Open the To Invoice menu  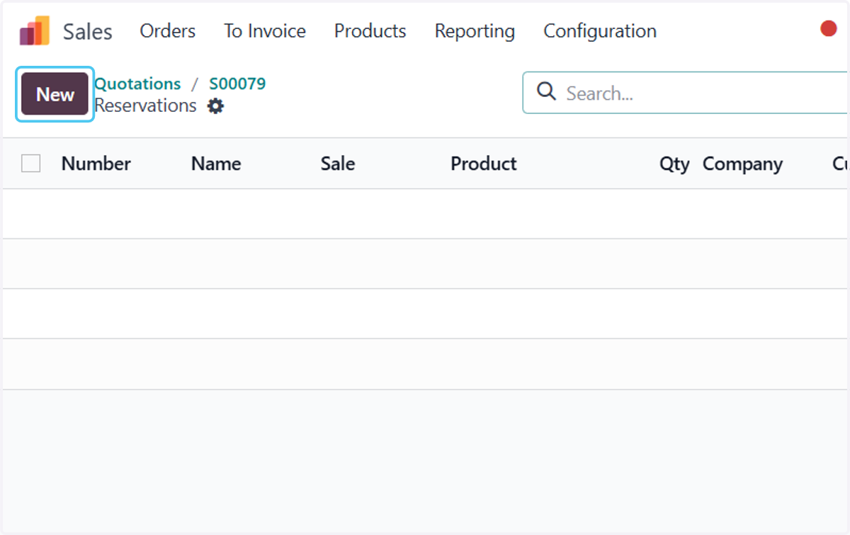click(265, 31)
